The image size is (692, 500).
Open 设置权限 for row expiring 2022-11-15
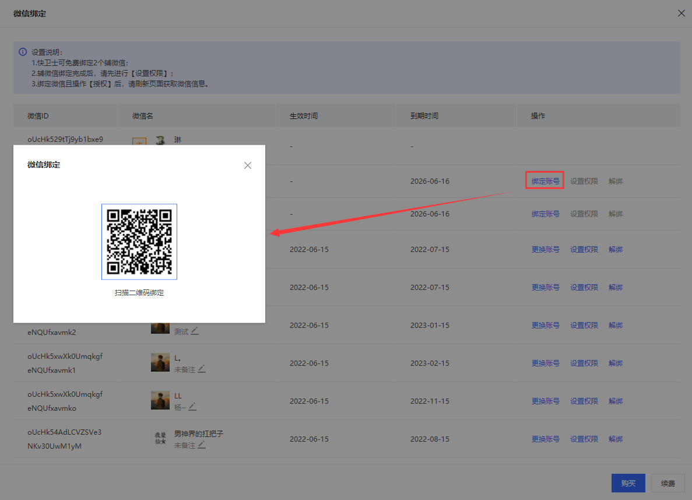584,401
